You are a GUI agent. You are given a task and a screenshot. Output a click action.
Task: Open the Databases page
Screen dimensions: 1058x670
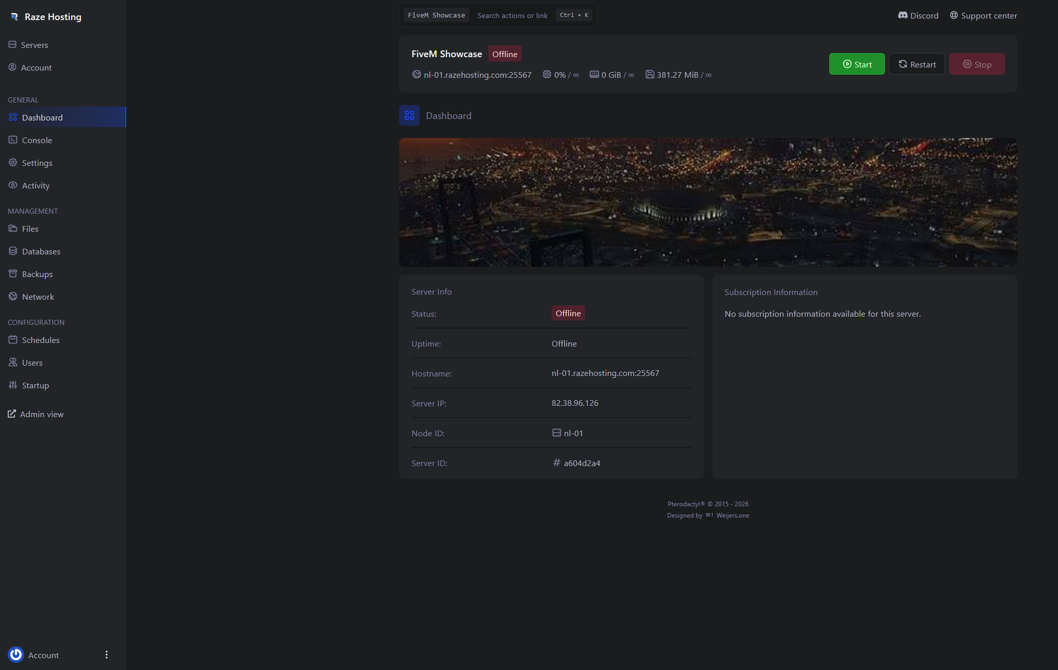tap(63, 251)
